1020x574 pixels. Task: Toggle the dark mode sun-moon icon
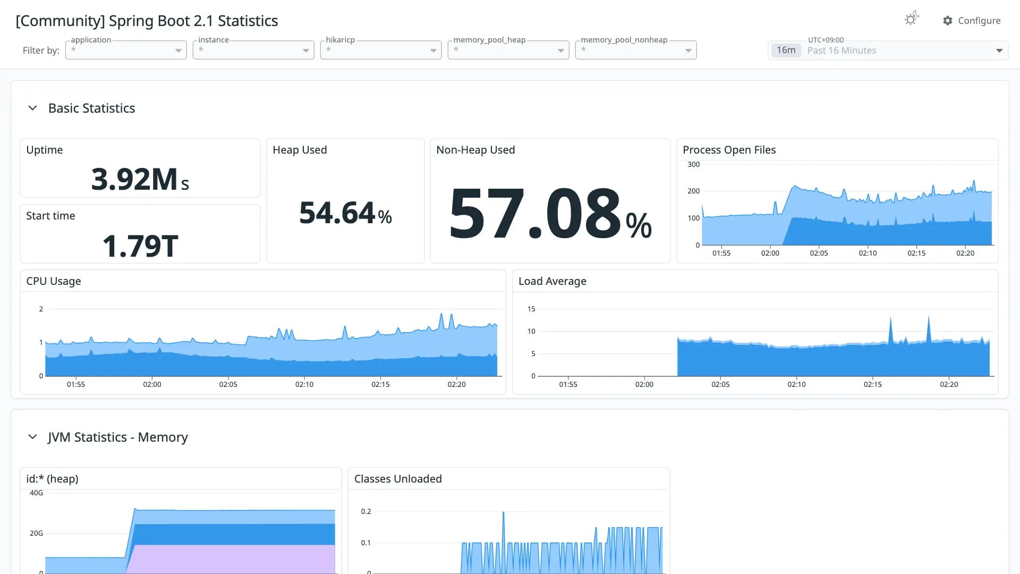912,19
